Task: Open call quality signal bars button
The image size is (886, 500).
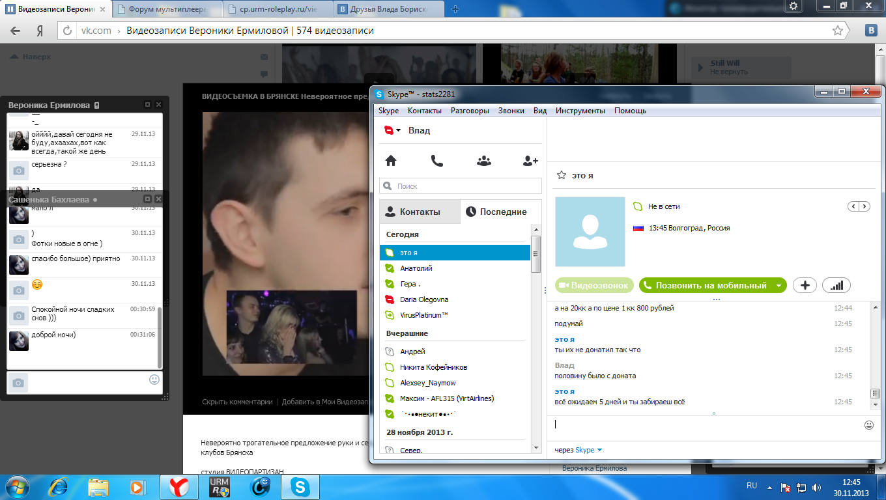Action: pyautogui.click(x=836, y=285)
